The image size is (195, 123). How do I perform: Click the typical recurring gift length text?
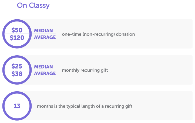pyautogui.click(x=85, y=106)
